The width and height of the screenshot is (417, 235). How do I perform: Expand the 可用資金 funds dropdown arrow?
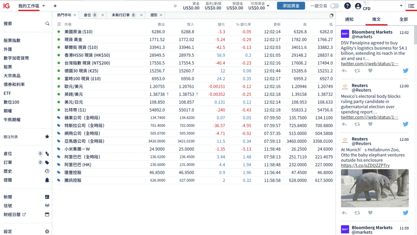(268, 6)
